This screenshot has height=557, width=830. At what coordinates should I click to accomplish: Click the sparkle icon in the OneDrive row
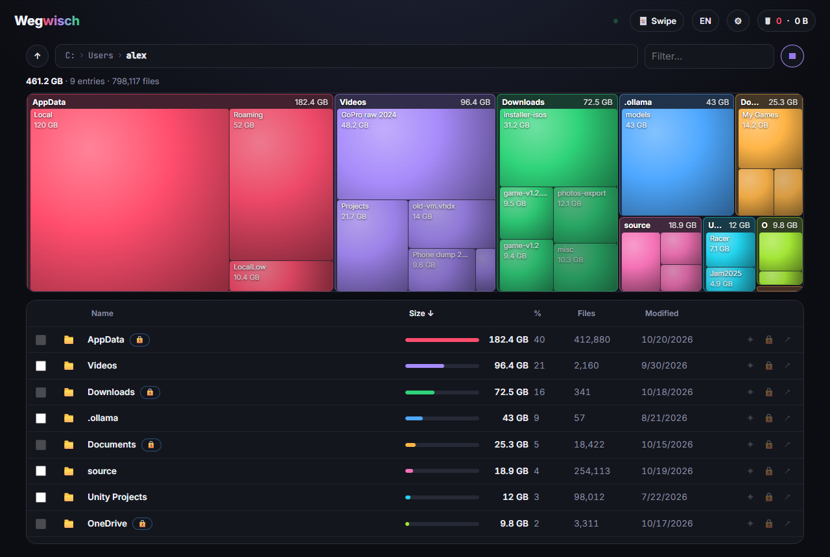[x=750, y=523]
